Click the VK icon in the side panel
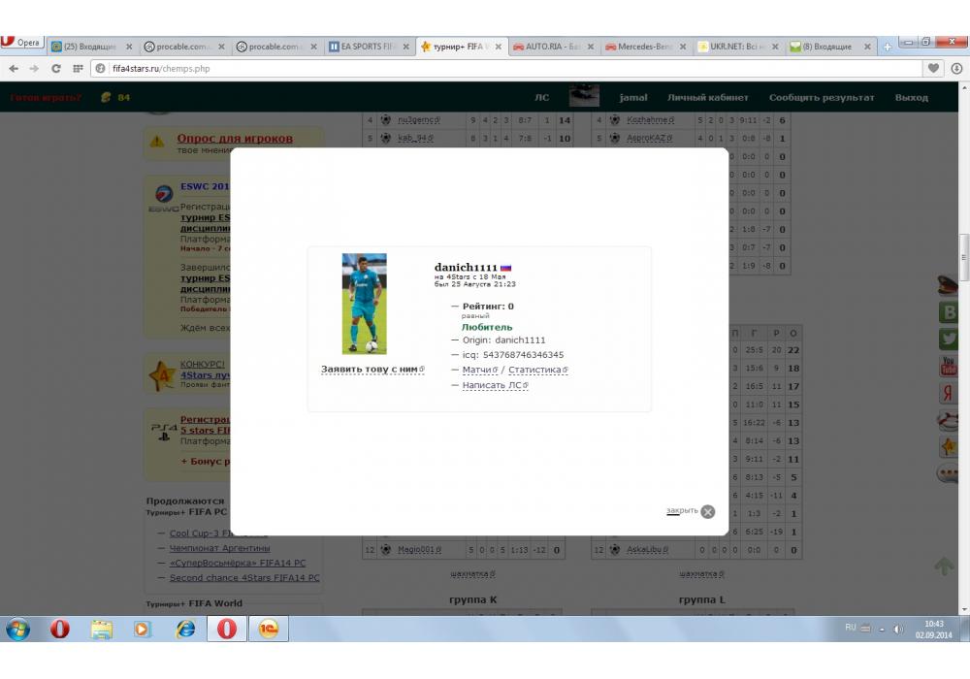 pyautogui.click(x=948, y=312)
